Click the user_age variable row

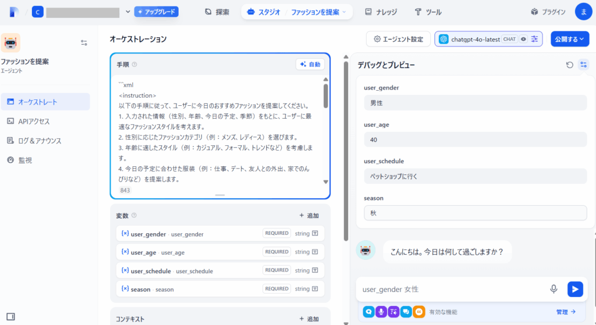tap(220, 252)
